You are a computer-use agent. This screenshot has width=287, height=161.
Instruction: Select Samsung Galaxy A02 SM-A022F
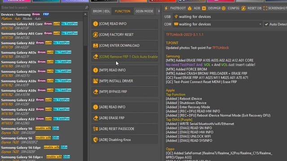tap(42, 45)
